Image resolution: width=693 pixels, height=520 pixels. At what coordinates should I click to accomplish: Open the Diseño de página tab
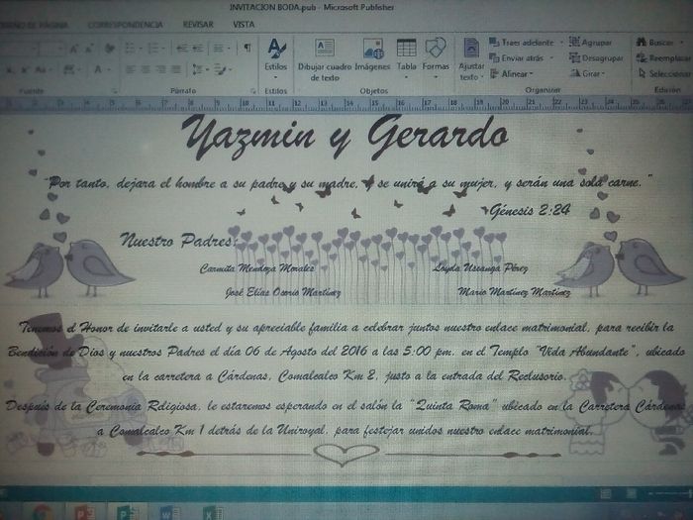pyautogui.click(x=35, y=25)
